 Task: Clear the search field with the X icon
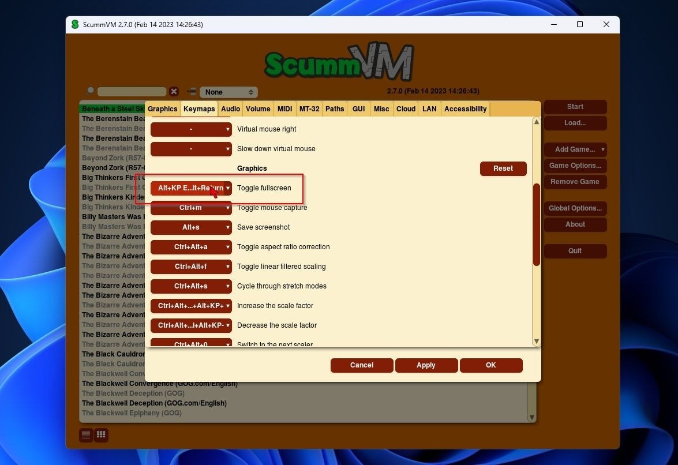click(174, 91)
